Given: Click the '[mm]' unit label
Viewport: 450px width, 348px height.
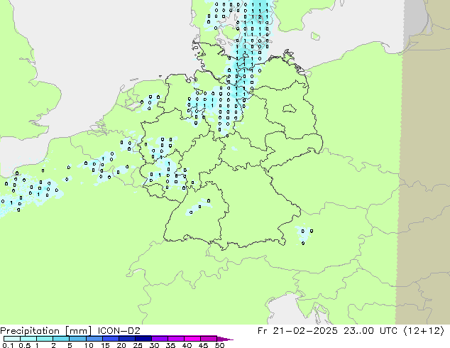Looking at the screenshot, I should (78, 331).
